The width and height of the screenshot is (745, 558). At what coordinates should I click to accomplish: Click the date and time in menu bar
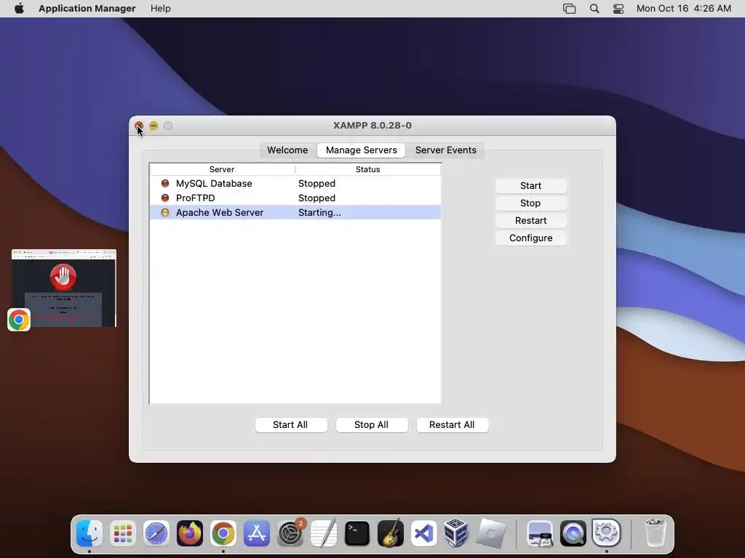pos(683,9)
